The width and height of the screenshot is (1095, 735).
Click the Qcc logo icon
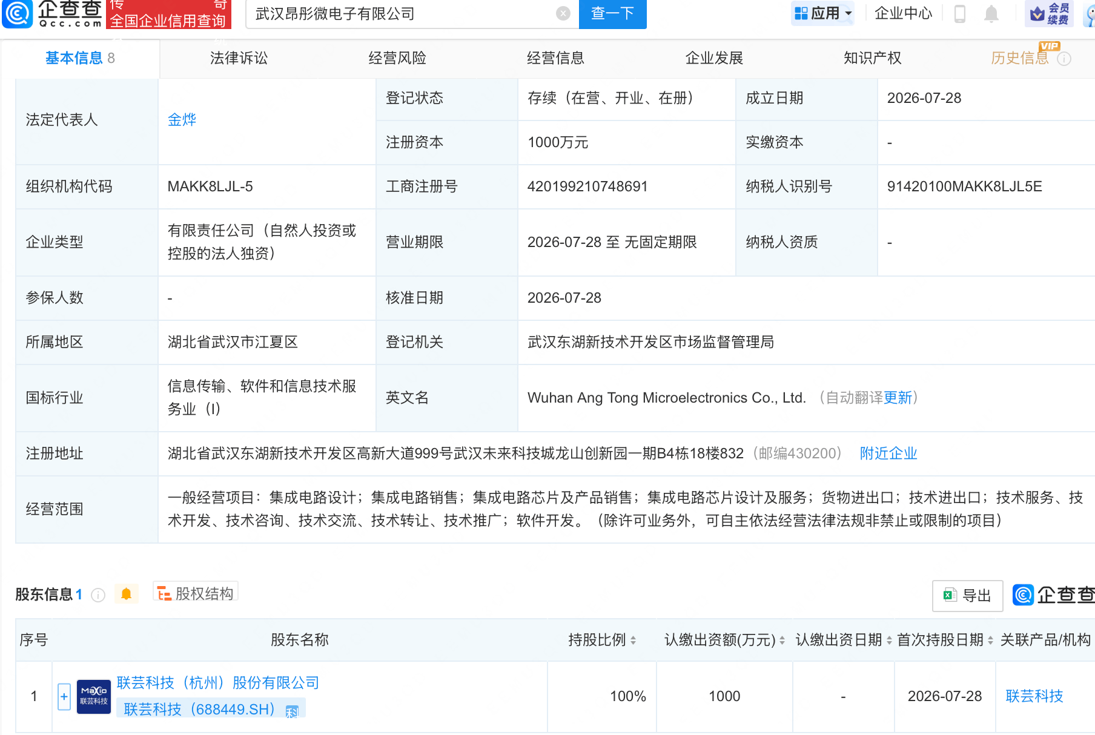(x=18, y=13)
